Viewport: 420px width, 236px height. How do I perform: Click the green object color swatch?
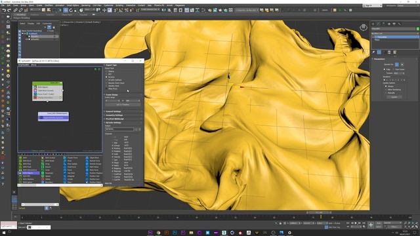coord(418,29)
